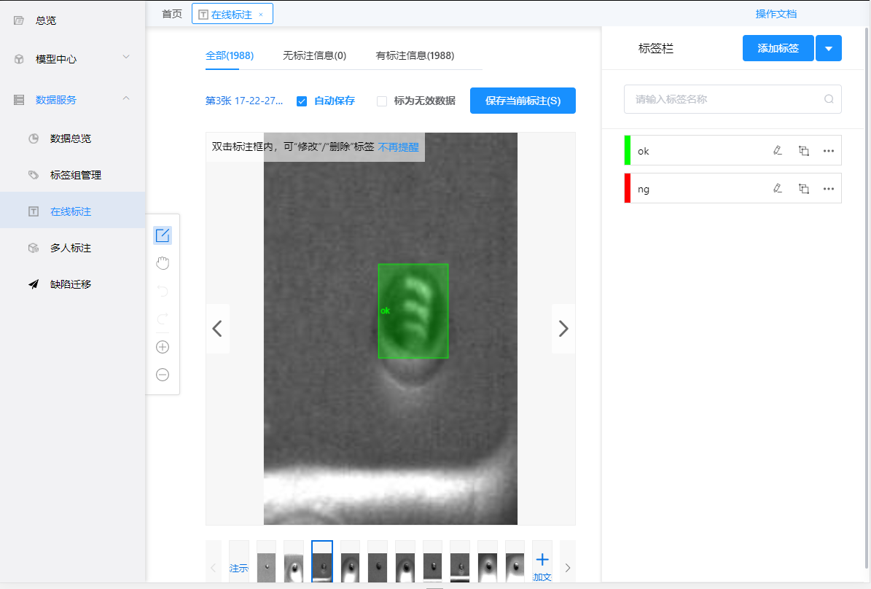Click the copy icon on the ok label row
This screenshot has height=589, width=871.
pos(803,151)
